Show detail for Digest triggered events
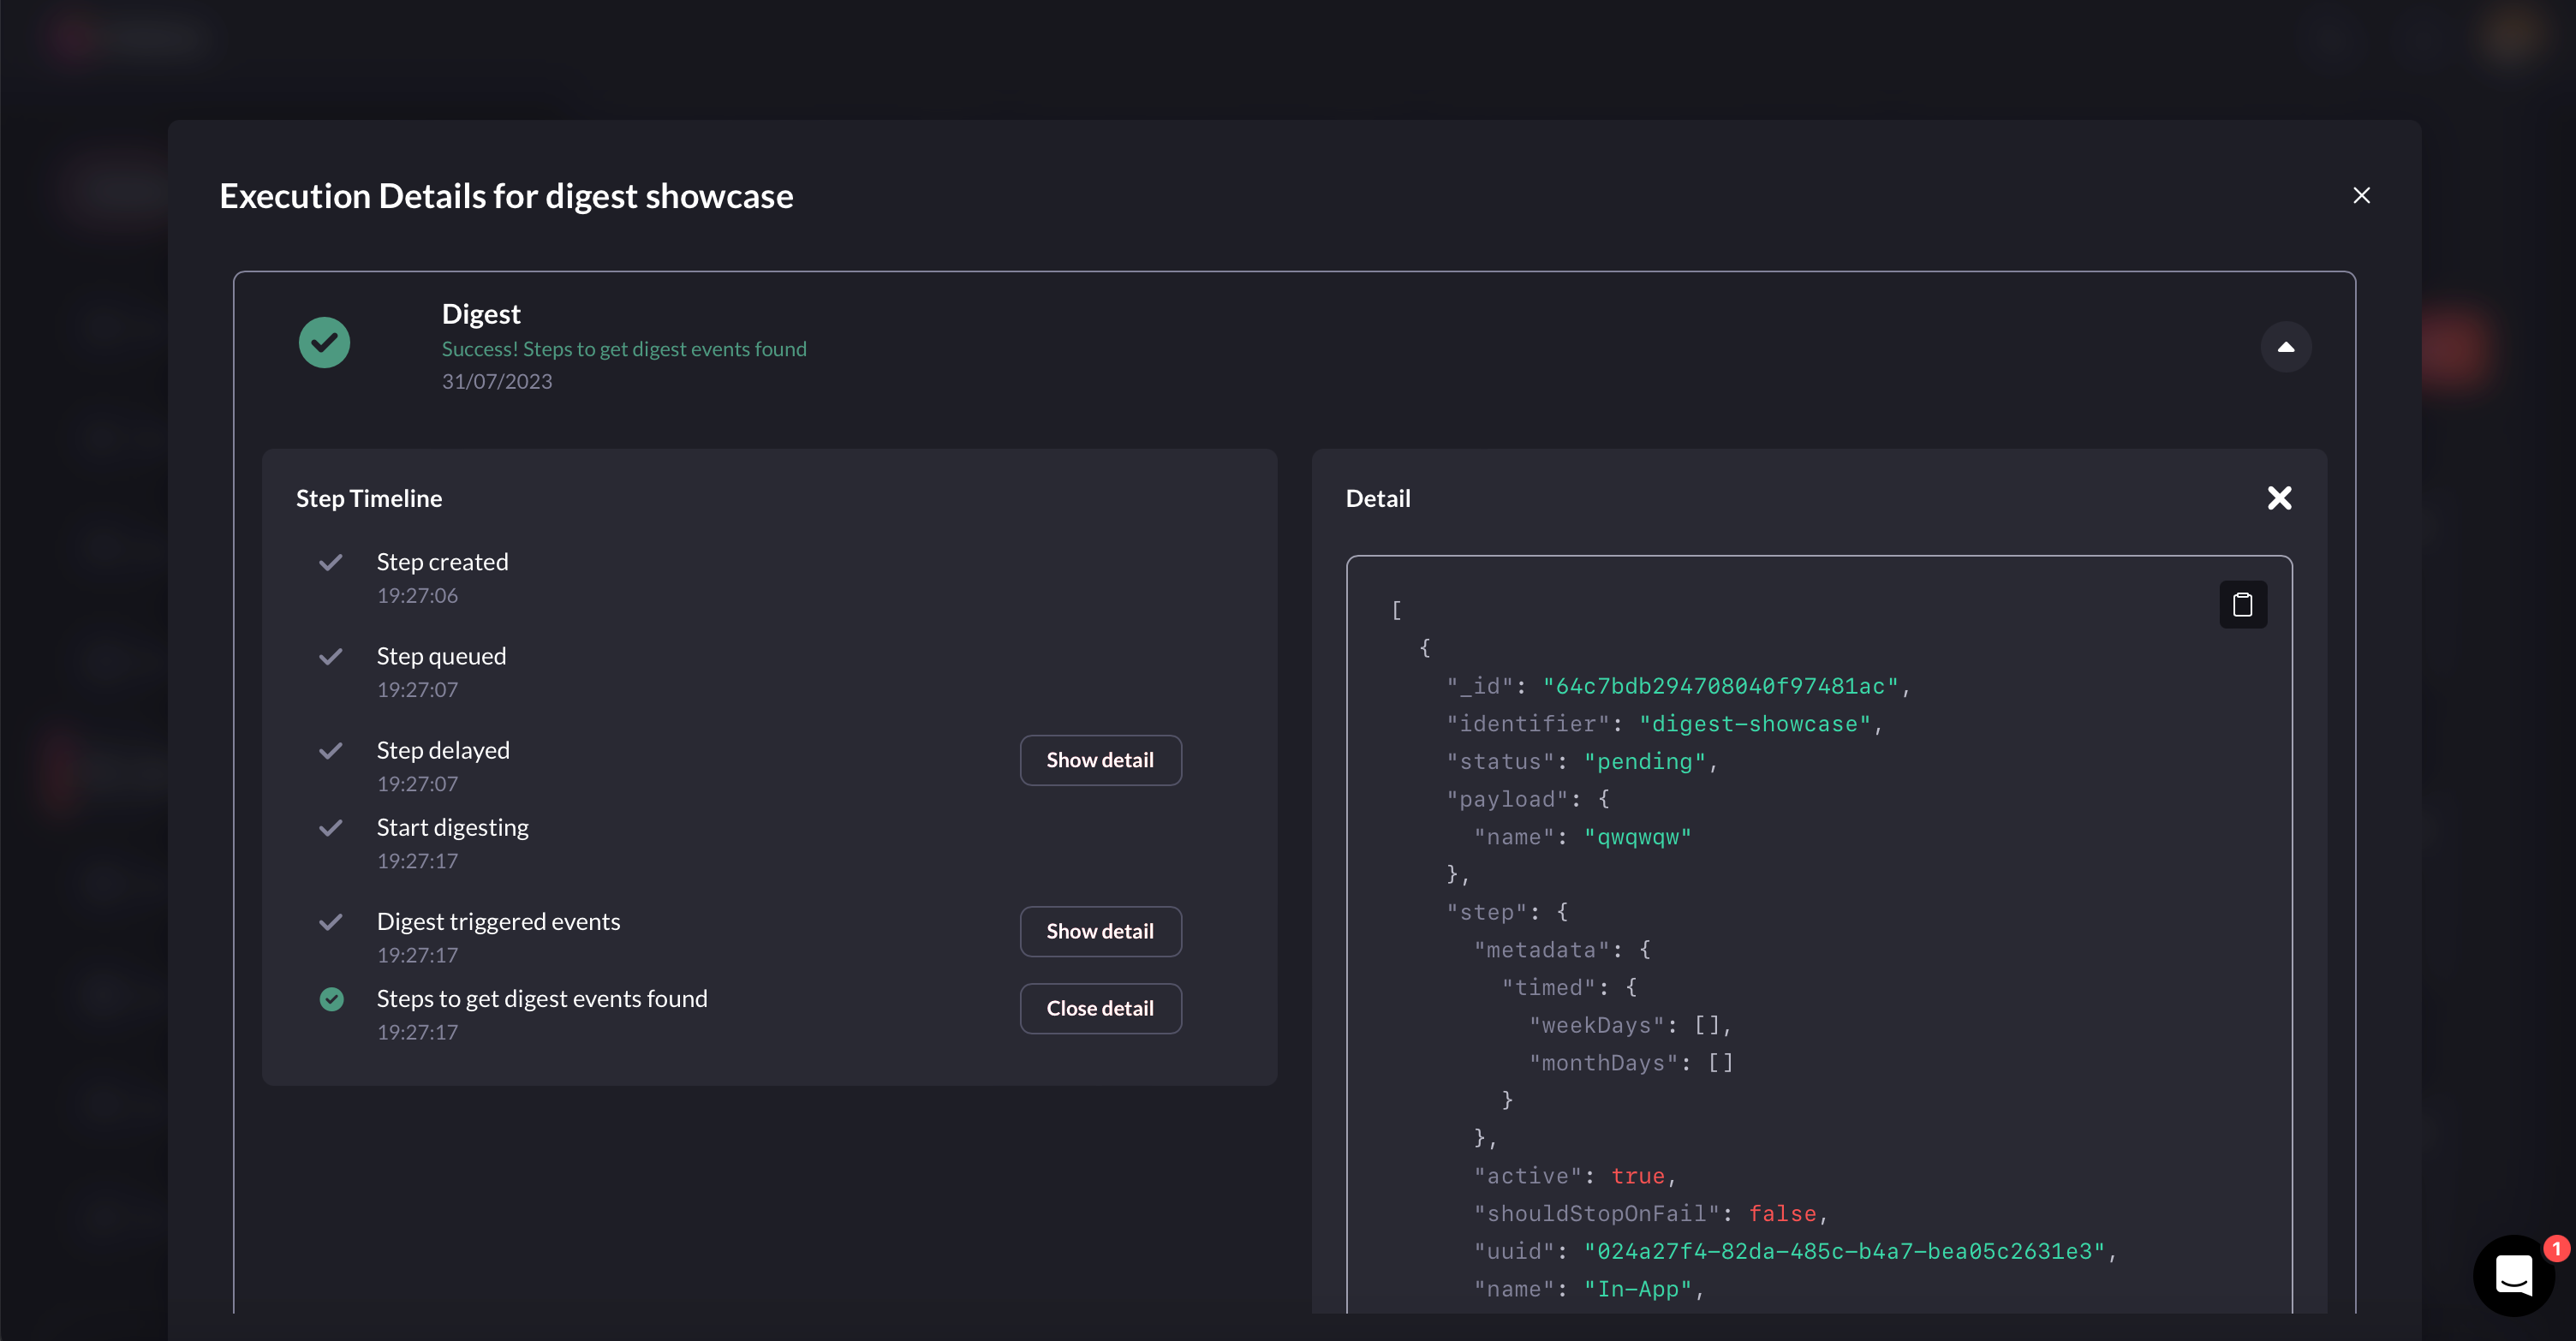This screenshot has height=1341, width=2576. coord(1100,931)
